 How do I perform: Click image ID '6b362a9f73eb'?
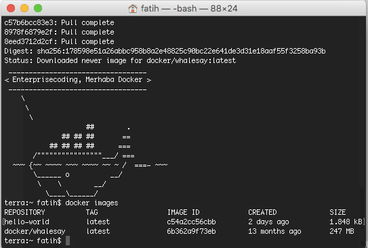[x=191, y=231]
